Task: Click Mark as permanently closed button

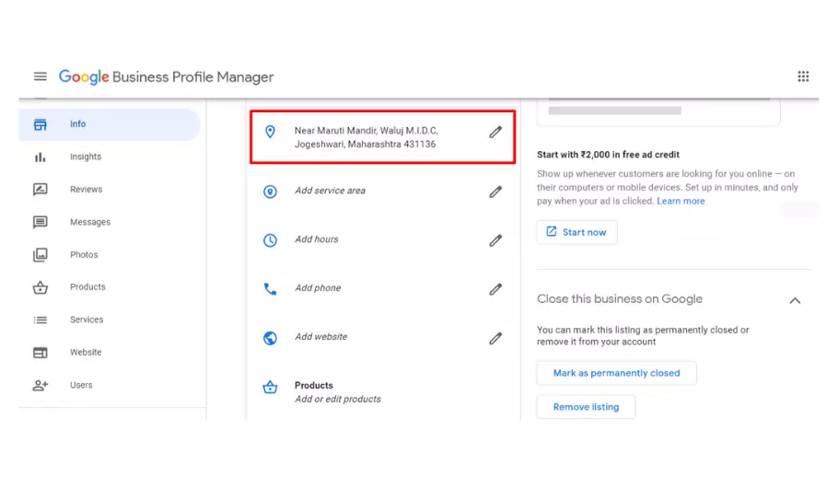Action: coord(616,373)
